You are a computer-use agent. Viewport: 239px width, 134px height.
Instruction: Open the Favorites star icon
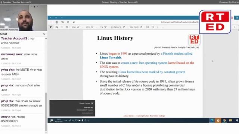click(x=68, y=22)
